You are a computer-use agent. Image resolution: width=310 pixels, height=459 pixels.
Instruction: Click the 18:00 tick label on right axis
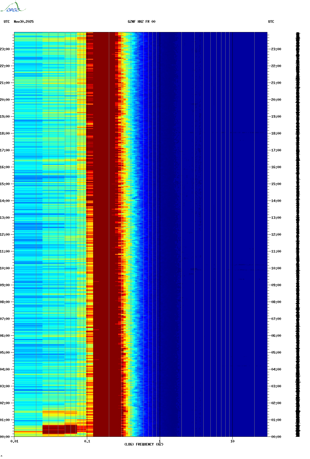click(x=276, y=133)
